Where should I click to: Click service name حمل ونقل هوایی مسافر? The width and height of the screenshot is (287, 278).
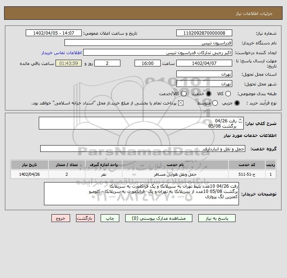[x=175, y=174]
